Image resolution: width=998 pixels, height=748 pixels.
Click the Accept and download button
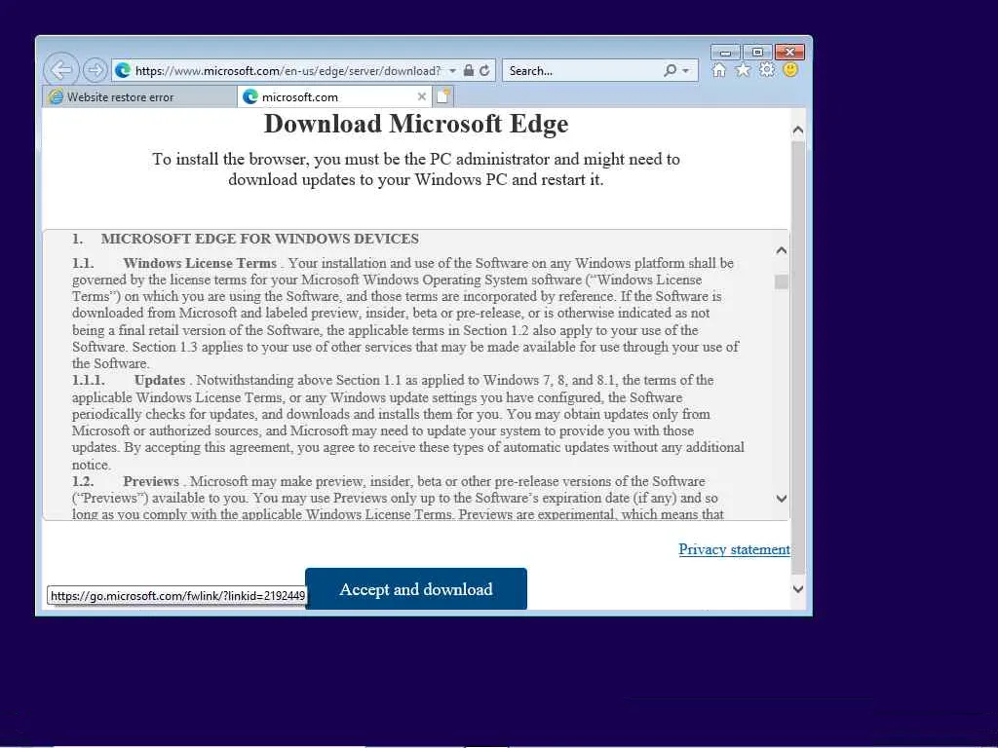[x=416, y=589]
